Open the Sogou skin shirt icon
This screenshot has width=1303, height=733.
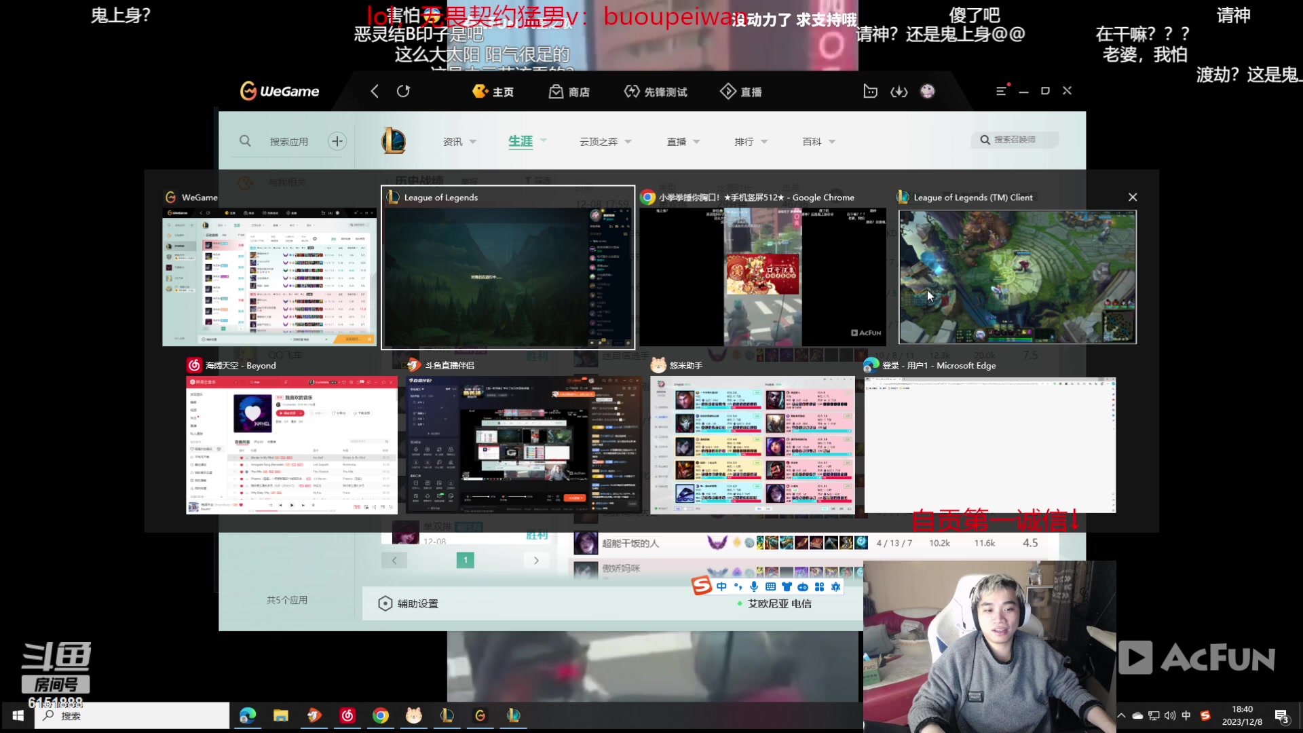[787, 586]
